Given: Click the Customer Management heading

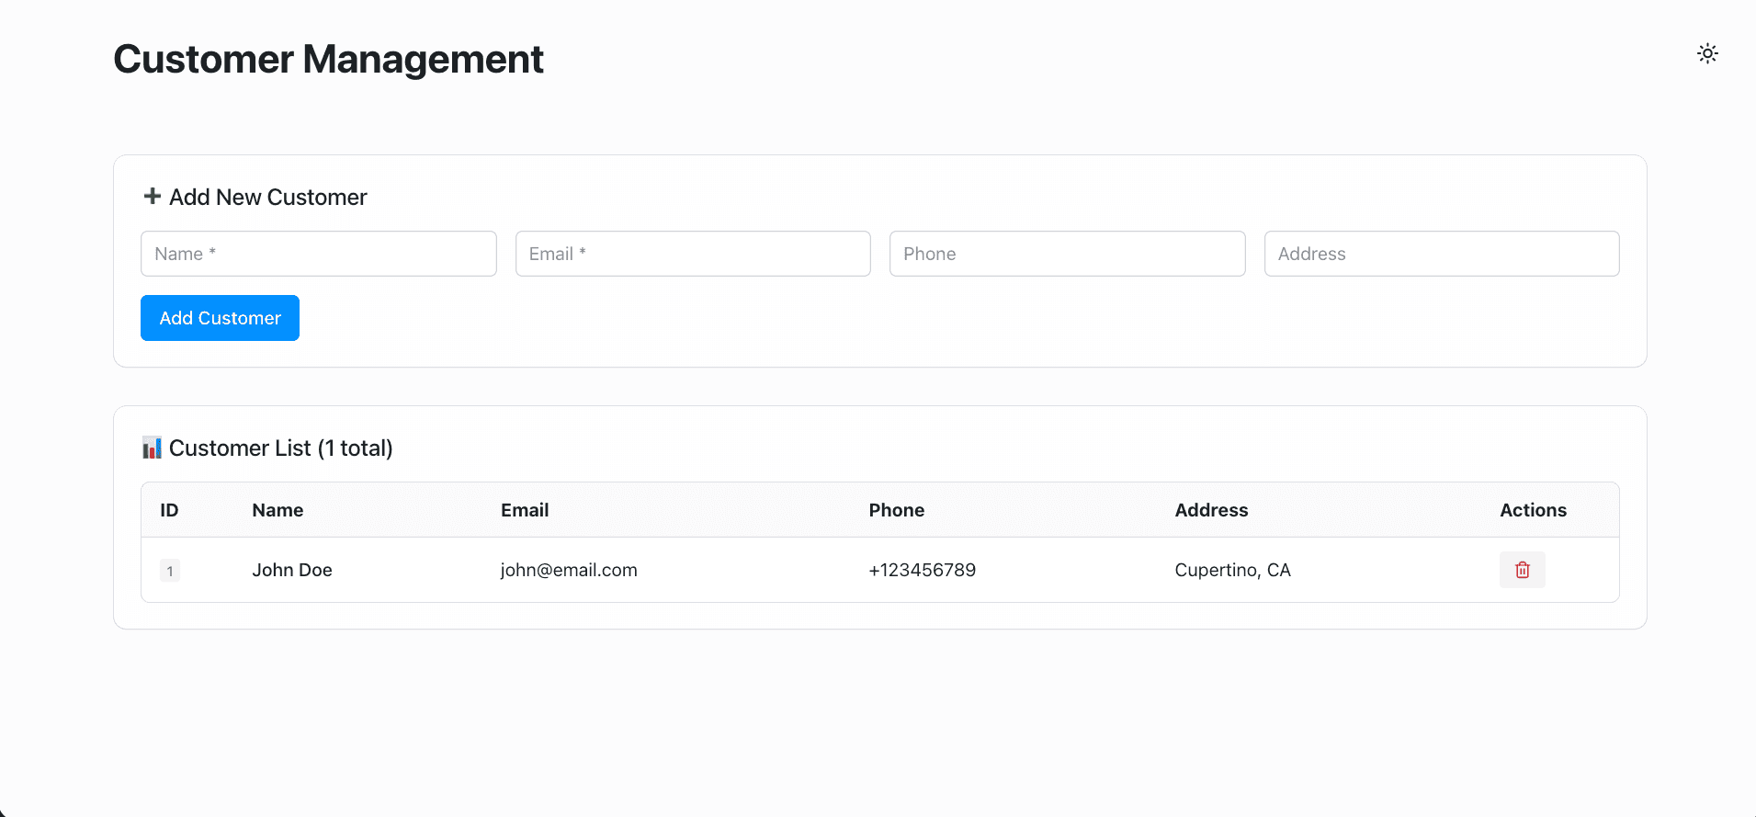Looking at the screenshot, I should click(x=328, y=60).
